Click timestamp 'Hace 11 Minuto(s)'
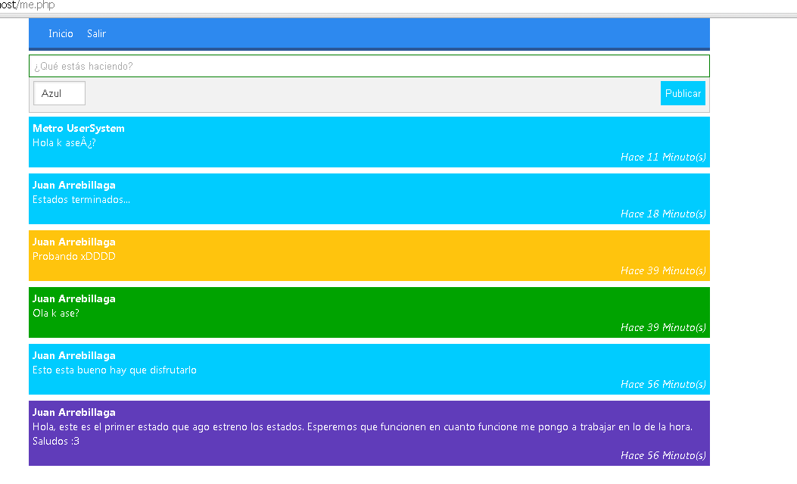The image size is (797, 484). [x=663, y=157]
